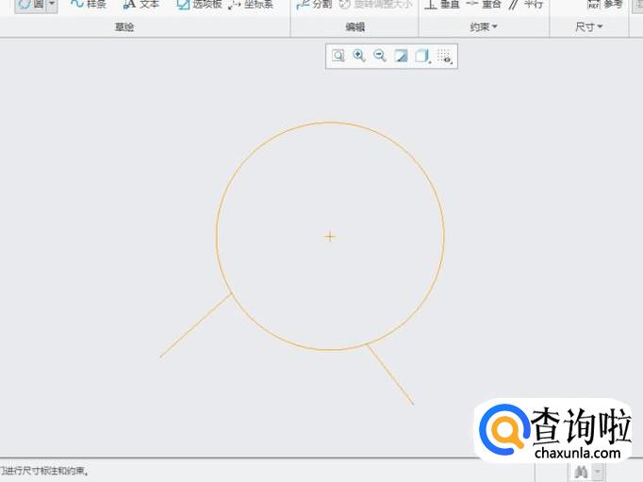Click the Refit view icon

click(338, 56)
